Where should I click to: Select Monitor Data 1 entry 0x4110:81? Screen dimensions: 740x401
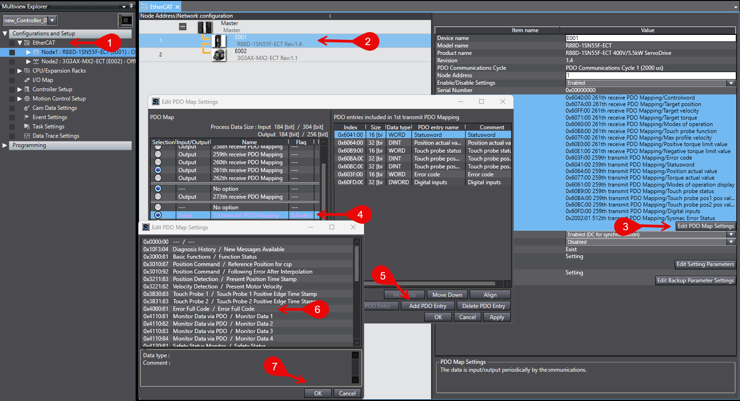click(247, 316)
